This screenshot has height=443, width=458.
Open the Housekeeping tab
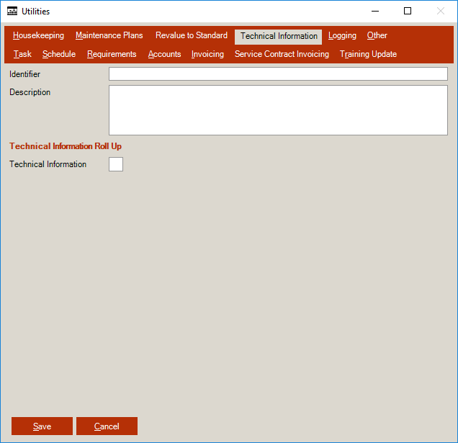point(38,36)
